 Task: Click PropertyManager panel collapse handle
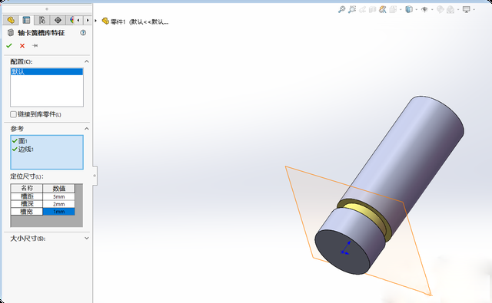coord(95,176)
